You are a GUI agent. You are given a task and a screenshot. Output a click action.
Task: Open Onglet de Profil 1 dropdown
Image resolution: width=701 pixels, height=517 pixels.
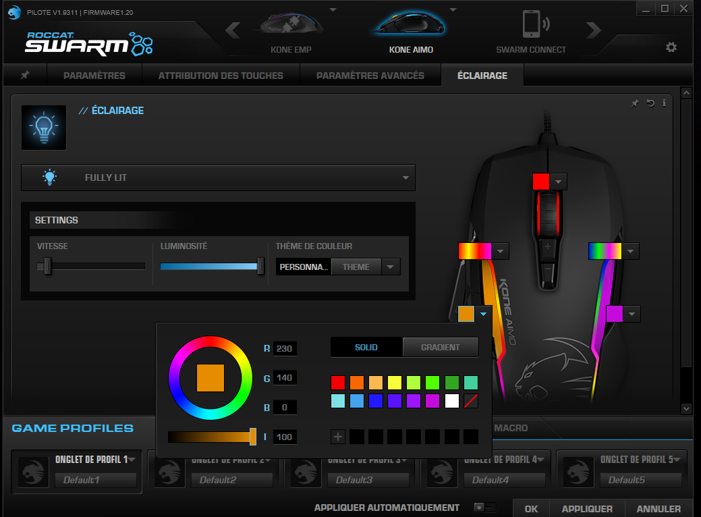(132, 460)
